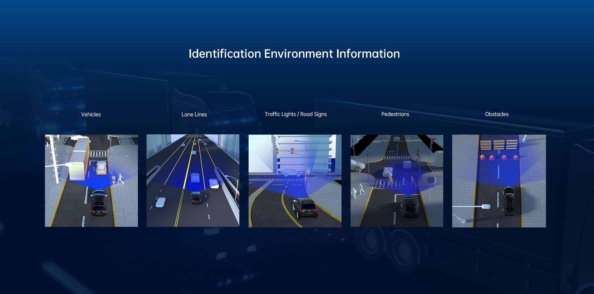Click the 'Vehicles' label
Image resolution: width=594 pixels, height=294 pixels.
coord(91,115)
